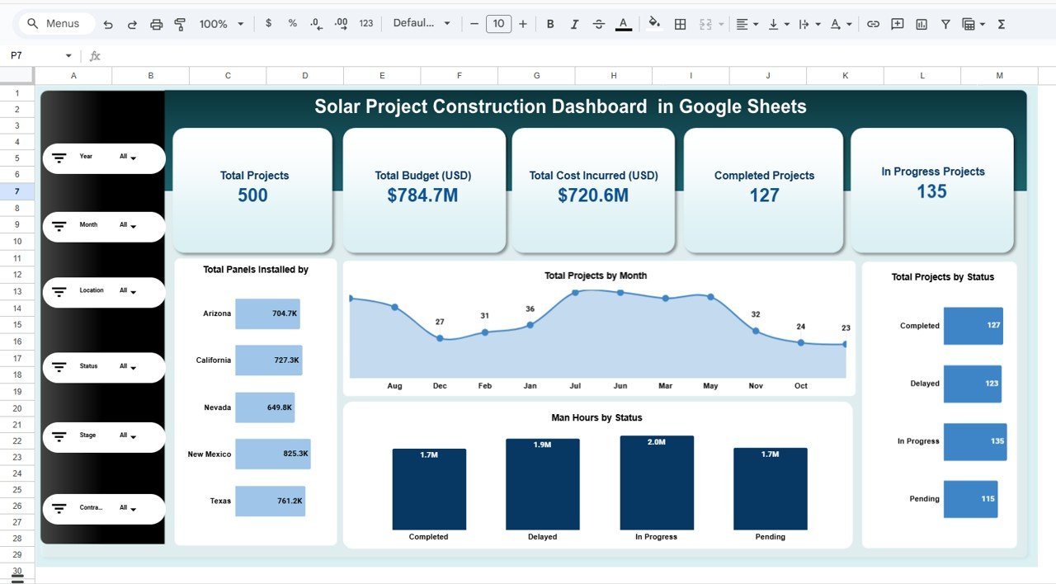Toggle bold formatting
The image size is (1056, 584).
[x=550, y=24]
